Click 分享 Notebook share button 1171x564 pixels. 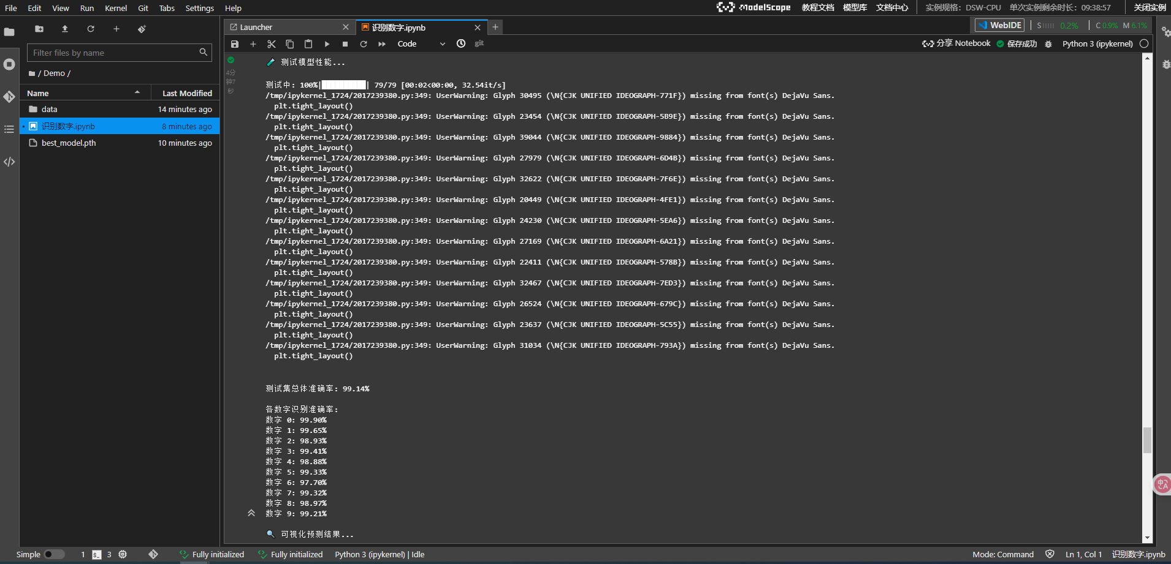[x=956, y=43]
